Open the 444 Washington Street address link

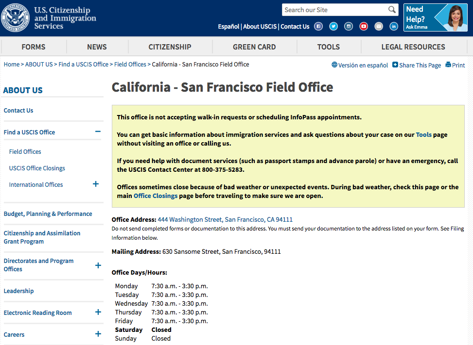[225, 220]
